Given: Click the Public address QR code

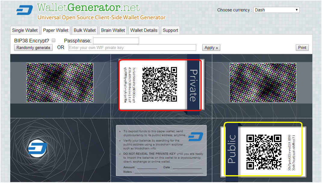Looking at the screenshot, I should click(x=264, y=152).
